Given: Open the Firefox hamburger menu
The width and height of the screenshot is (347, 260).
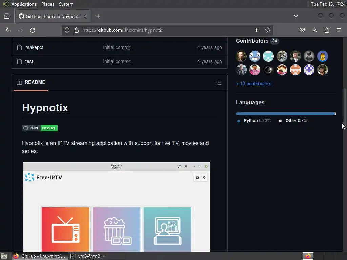Looking at the screenshot, I should coord(339,30).
